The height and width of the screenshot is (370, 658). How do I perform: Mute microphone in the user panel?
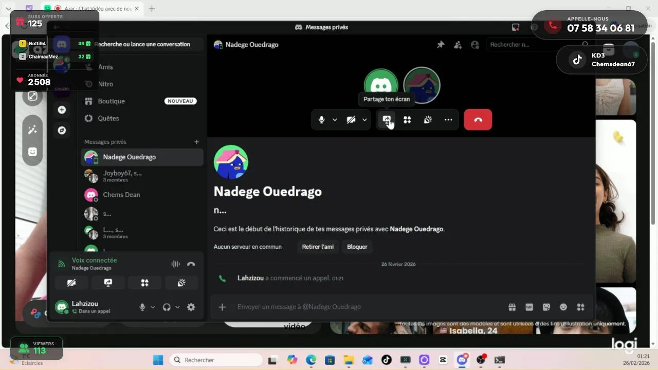click(x=142, y=307)
